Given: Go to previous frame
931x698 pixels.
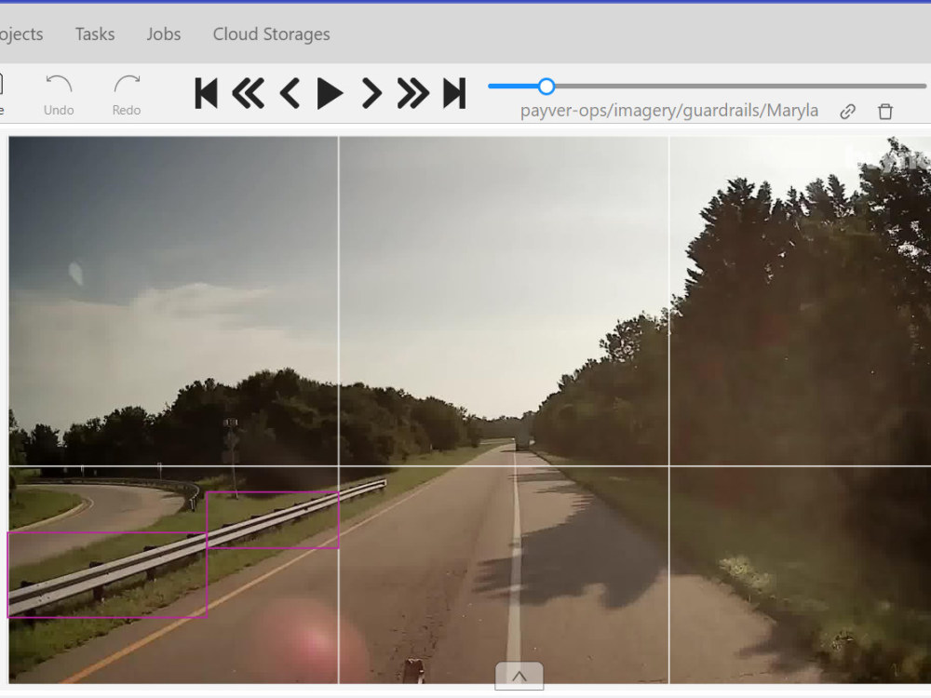Looking at the screenshot, I should tap(290, 93).
